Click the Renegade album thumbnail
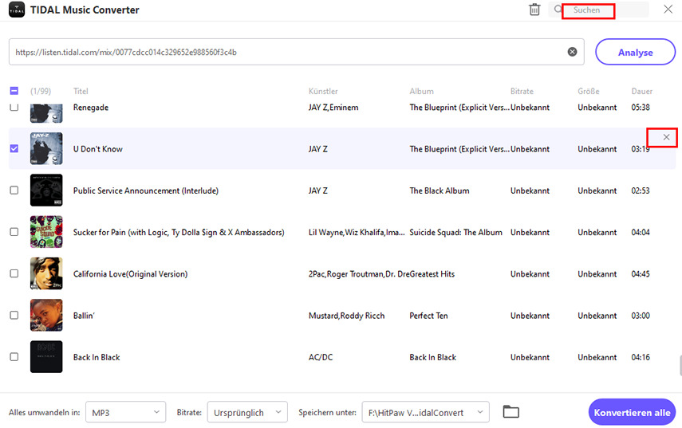The width and height of the screenshot is (682, 428). click(x=46, y=113)
